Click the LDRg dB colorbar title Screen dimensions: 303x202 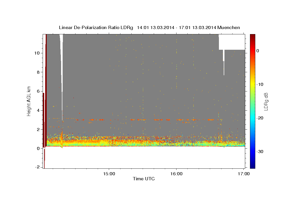pyautogui.click(x=266, y=101)
